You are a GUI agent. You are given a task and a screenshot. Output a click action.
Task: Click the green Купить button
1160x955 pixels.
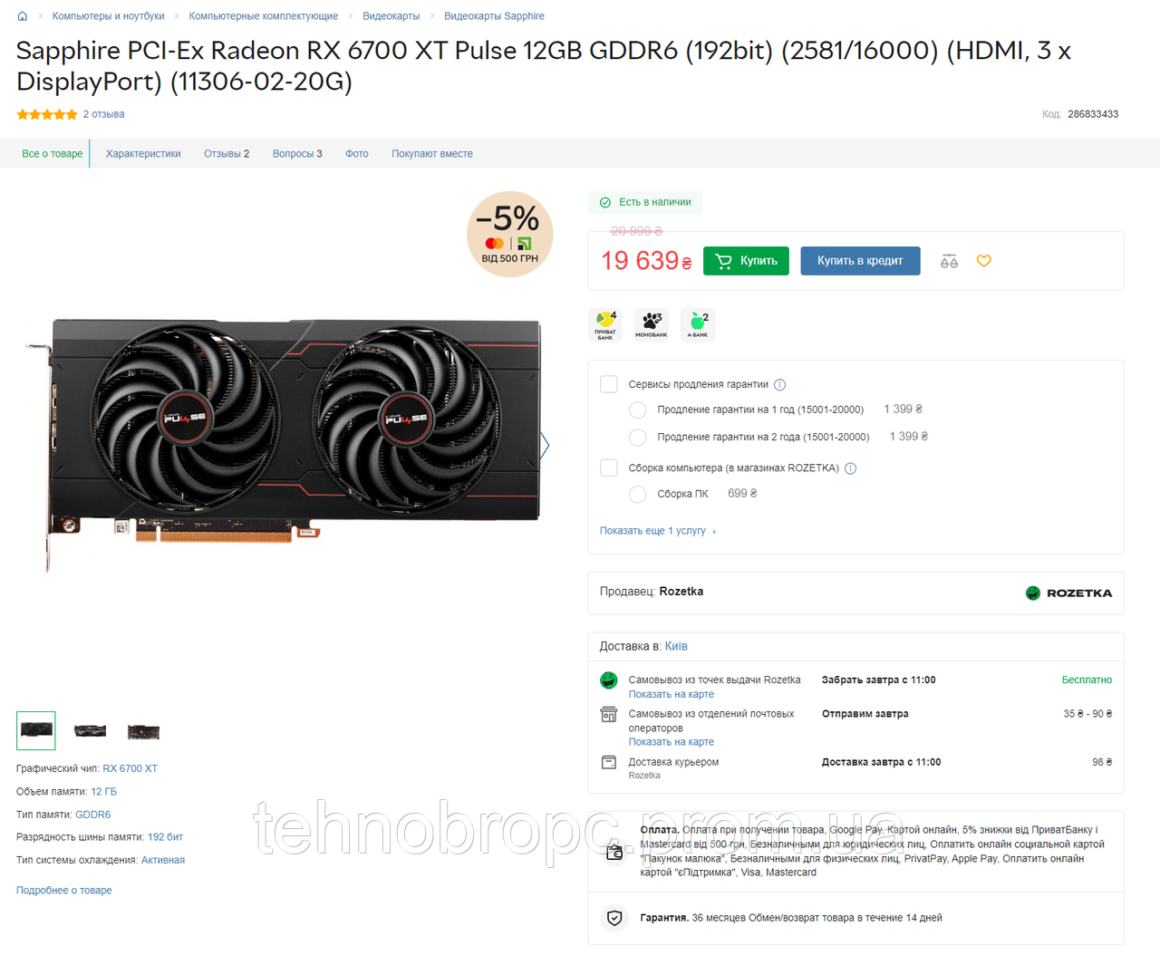tap(746, 261)
